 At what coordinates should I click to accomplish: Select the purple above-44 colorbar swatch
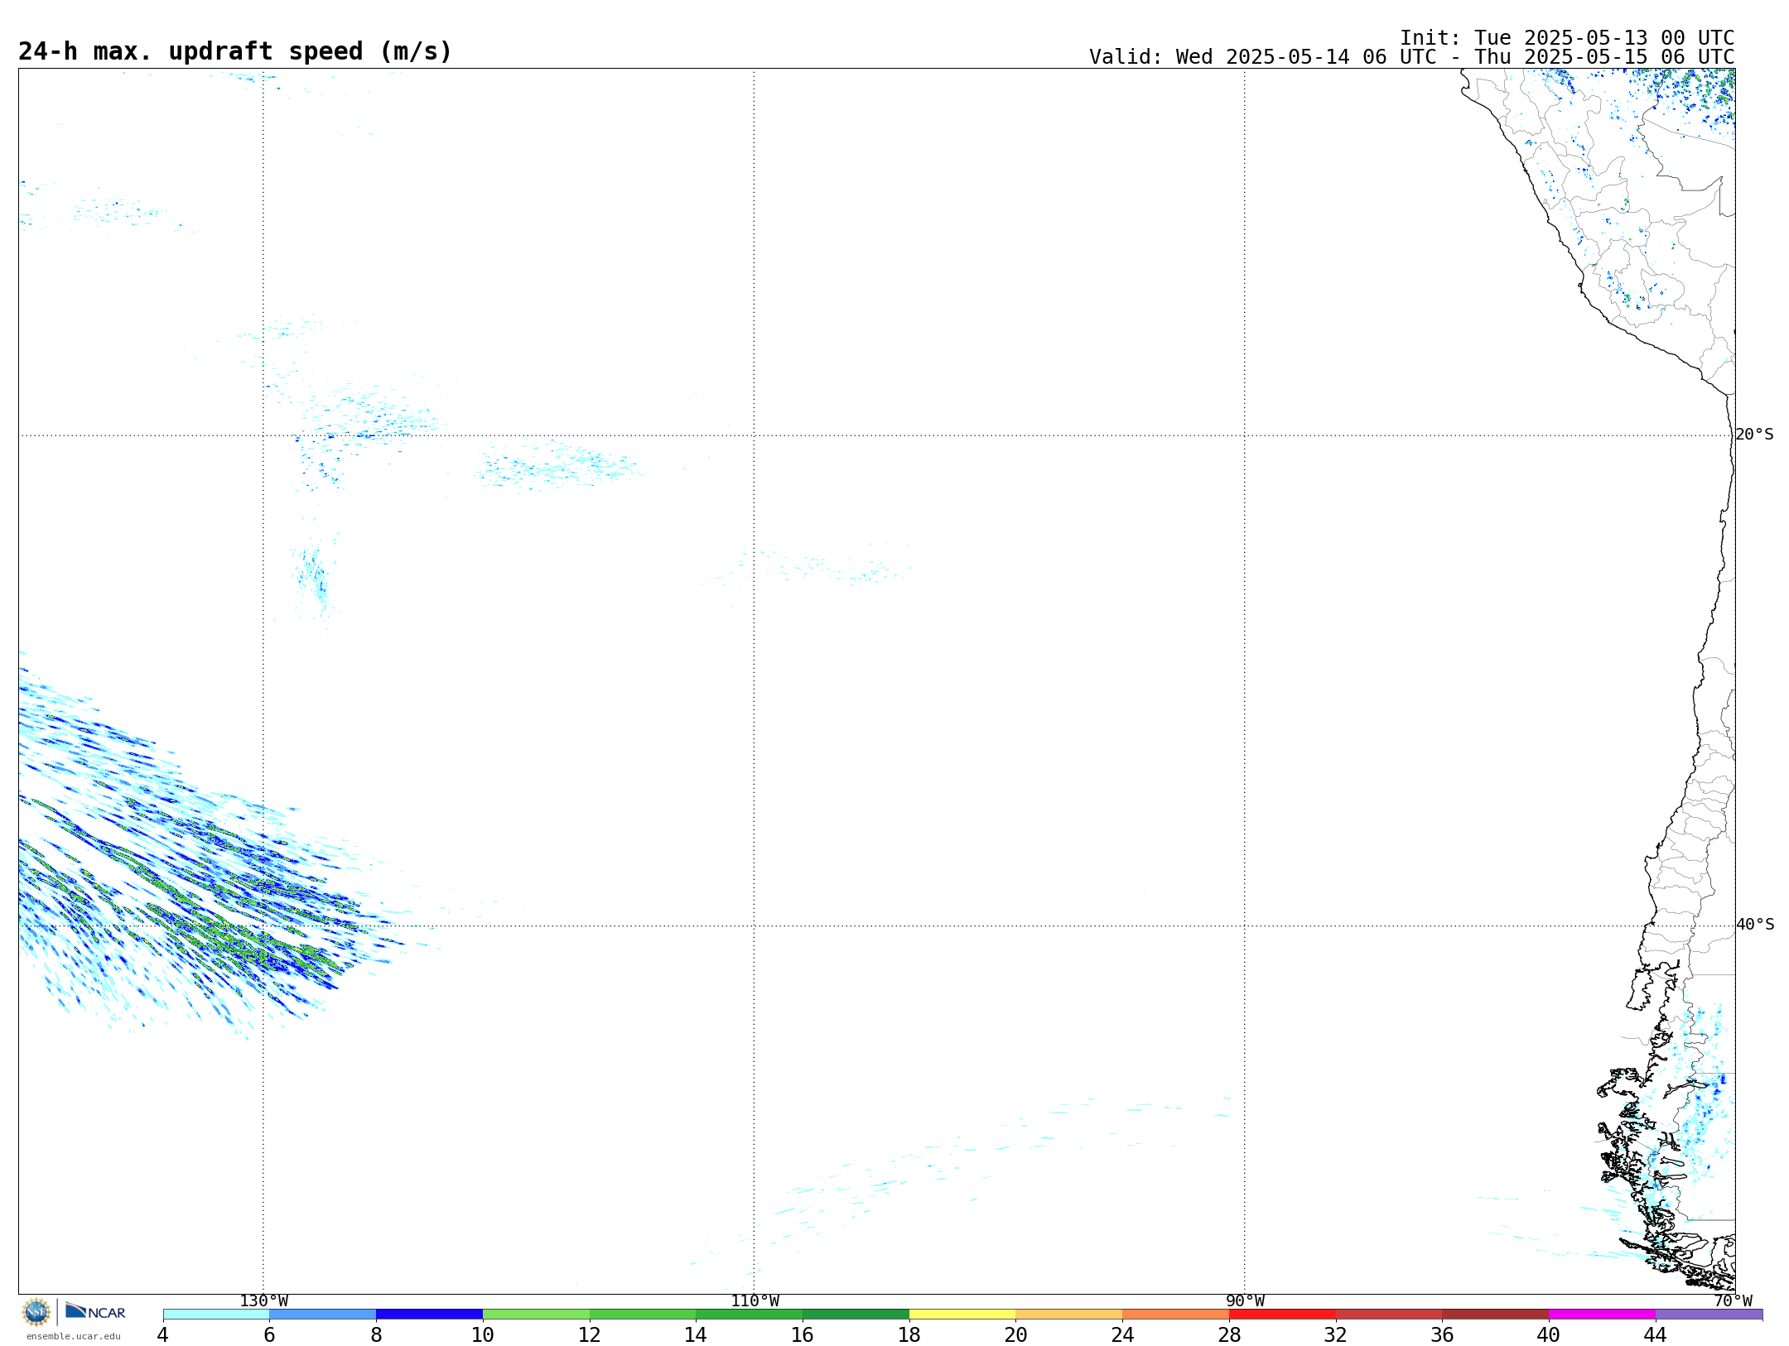[x=1709, y=1315]
